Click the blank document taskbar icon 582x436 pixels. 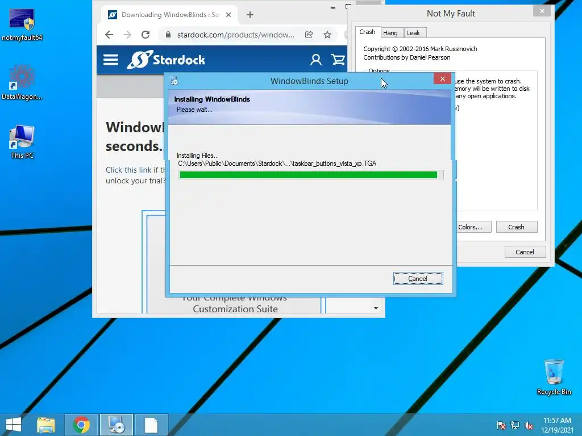coord(151,425)
